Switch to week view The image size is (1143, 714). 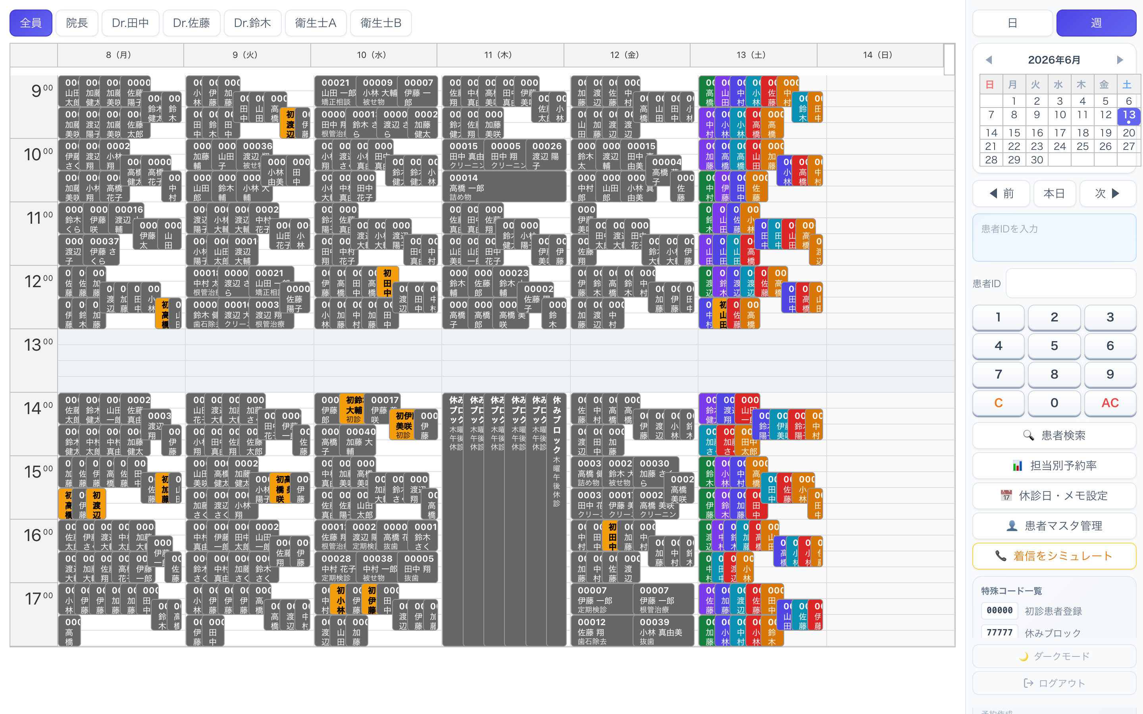1096,23
